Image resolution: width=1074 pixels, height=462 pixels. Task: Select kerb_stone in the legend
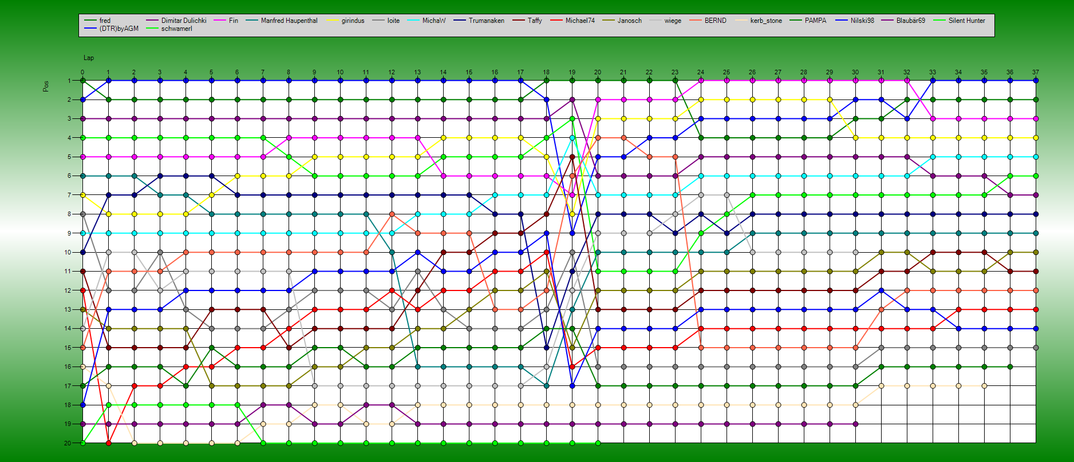766,21
